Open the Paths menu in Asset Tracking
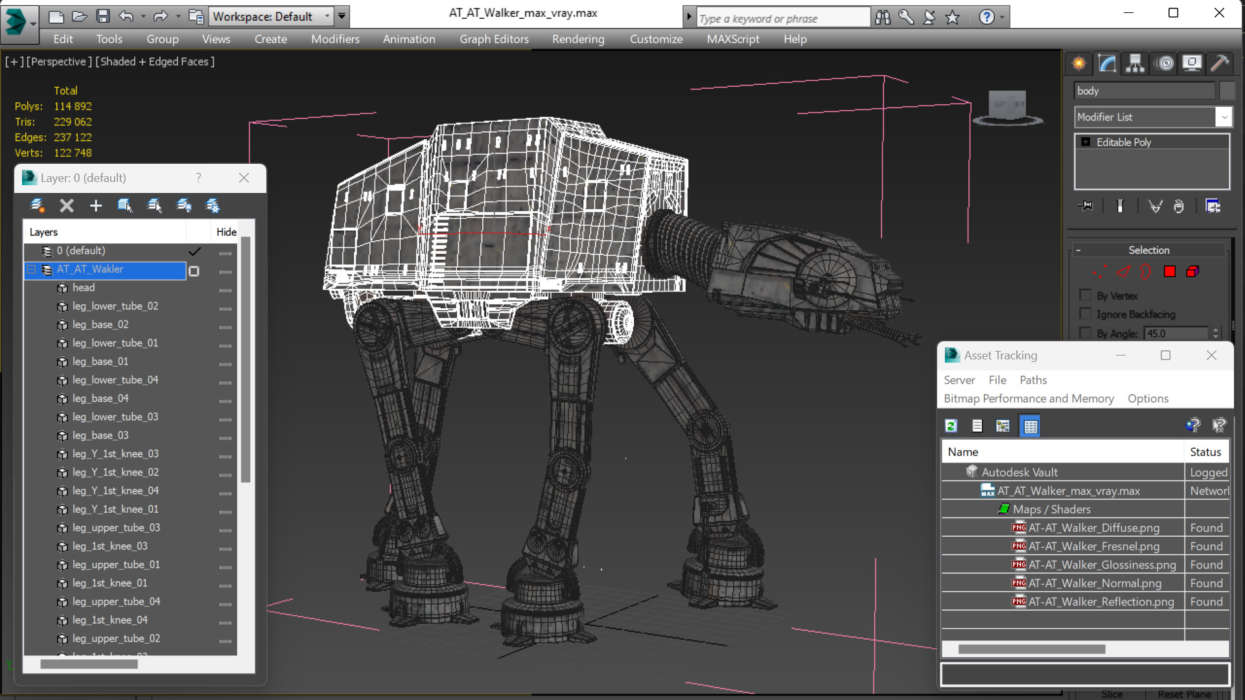Viewport: 1245px width, 700px height. pos(1033,380)
